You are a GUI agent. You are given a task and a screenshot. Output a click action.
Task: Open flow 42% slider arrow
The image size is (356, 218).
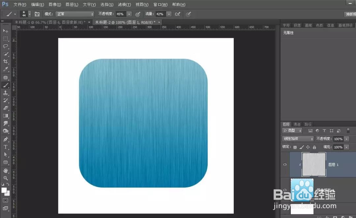coord(169,14)
